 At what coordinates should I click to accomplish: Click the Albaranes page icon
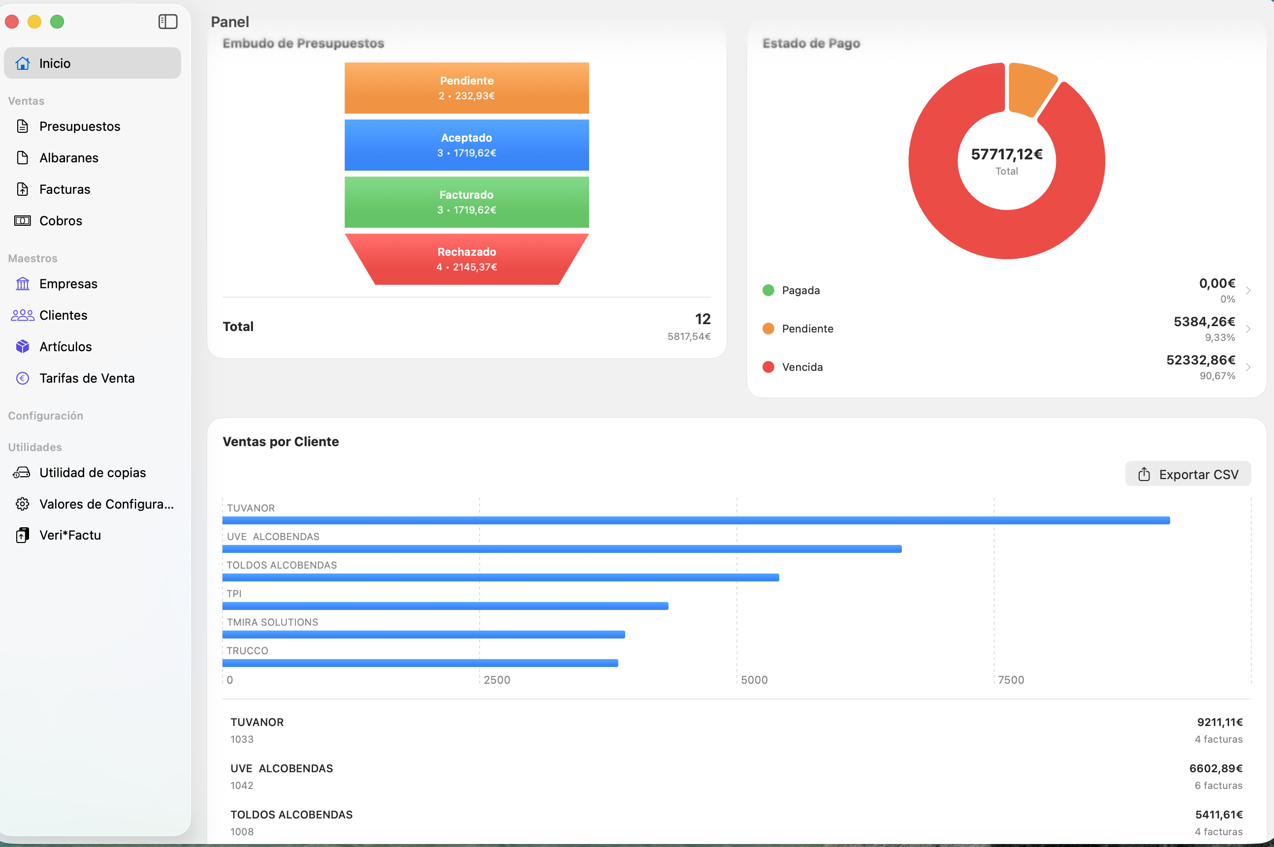click(x=23, y=158)
